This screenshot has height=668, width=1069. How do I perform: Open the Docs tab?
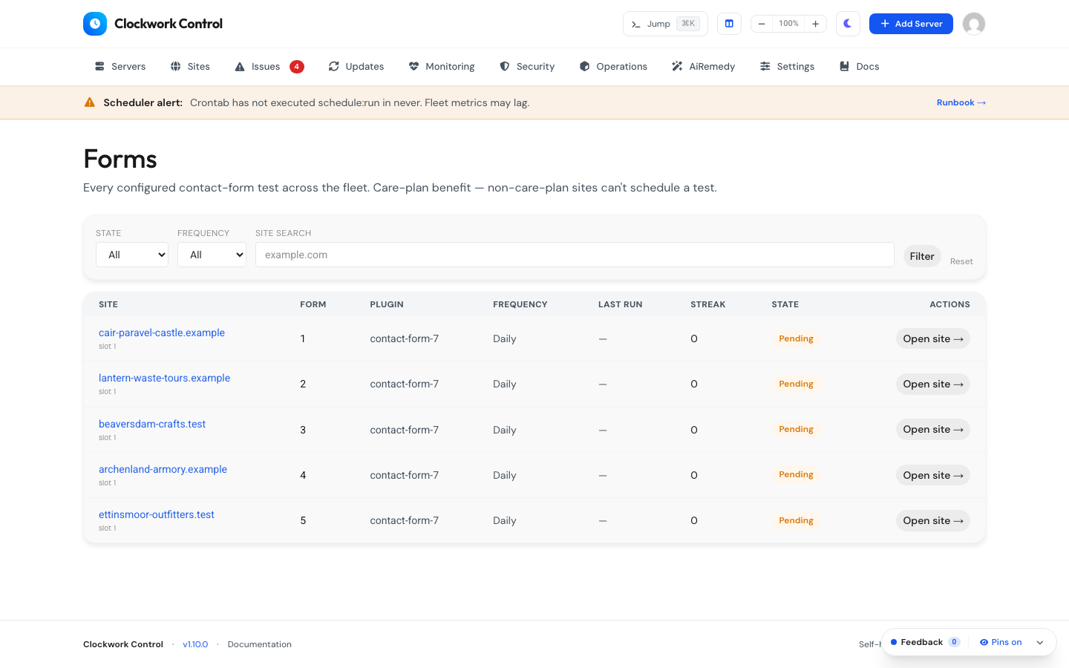coord(859,67)
